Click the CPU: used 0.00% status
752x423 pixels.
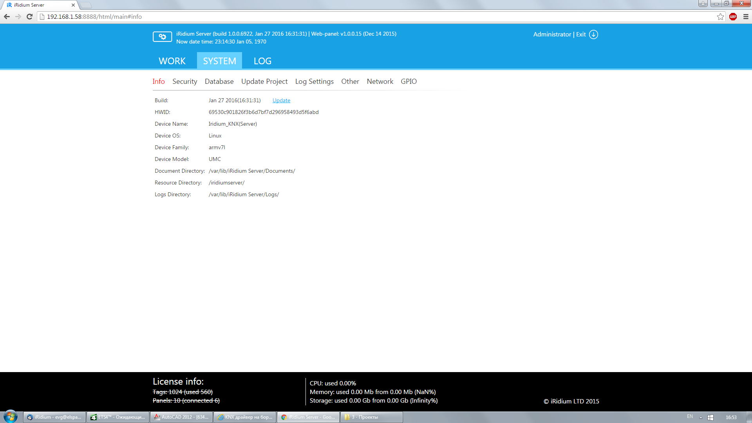(x=333, y=383)
